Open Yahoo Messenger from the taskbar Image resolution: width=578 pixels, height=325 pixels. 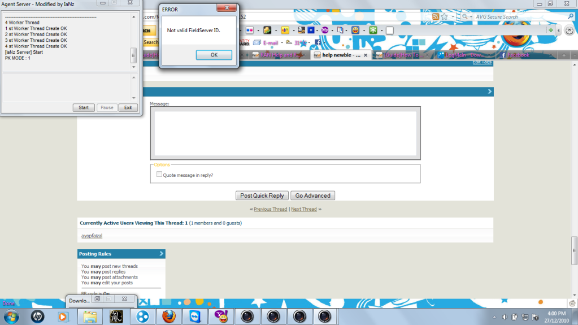pos(220,316)
